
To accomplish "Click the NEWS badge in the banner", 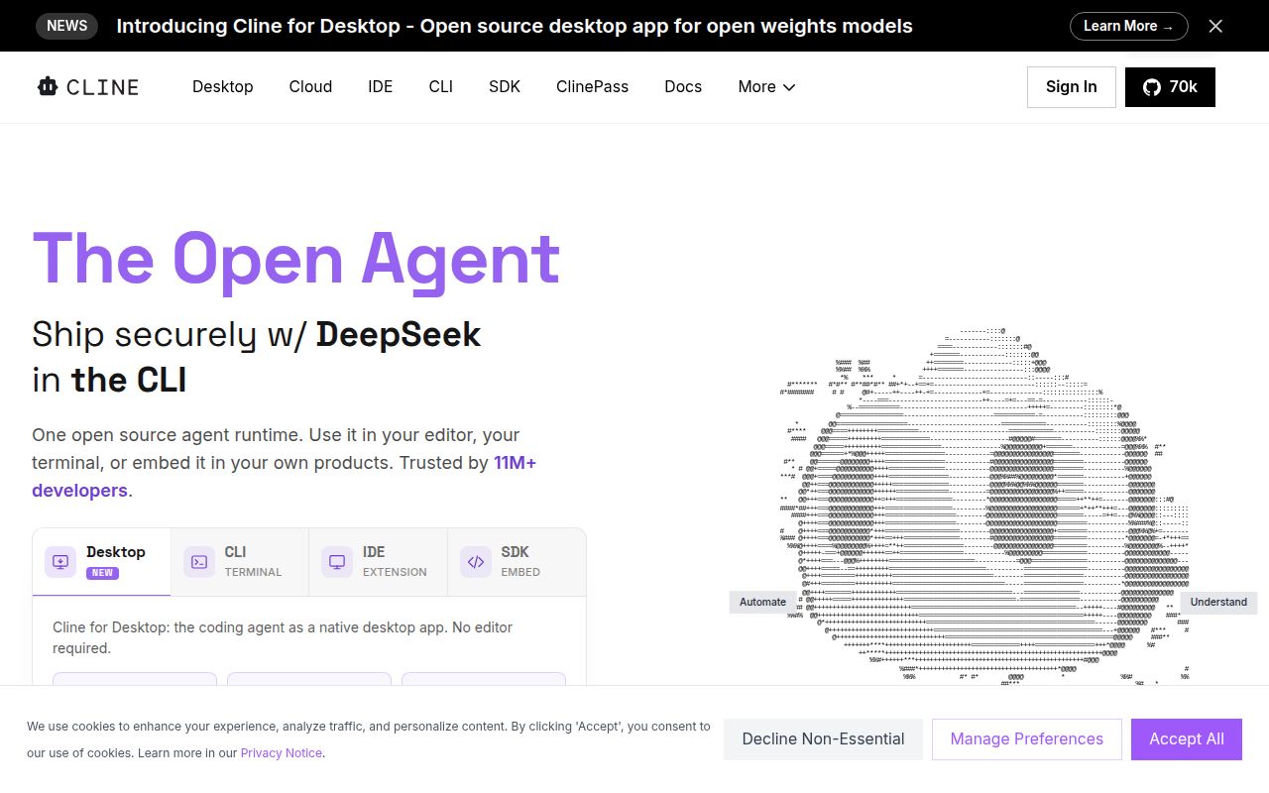I will [67, 26].
